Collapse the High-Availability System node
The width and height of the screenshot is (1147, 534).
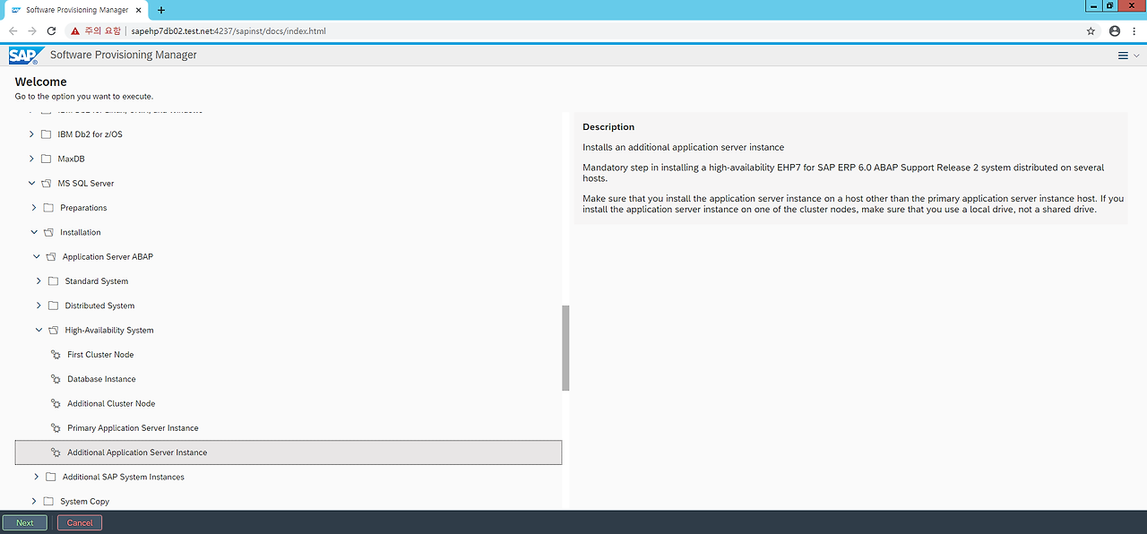39,330
